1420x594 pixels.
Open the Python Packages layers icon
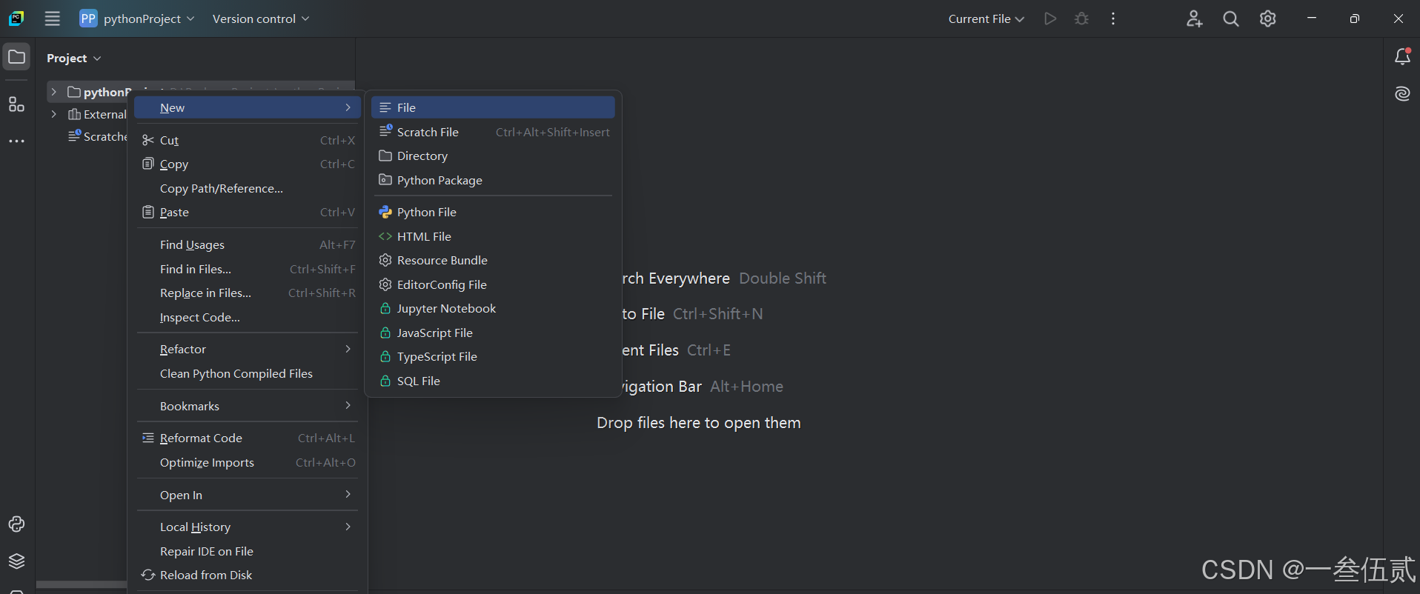point(16,561)
